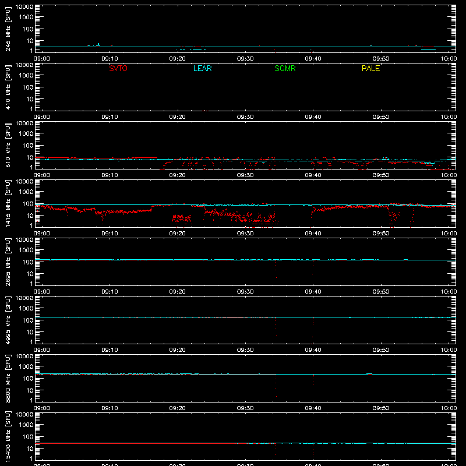Click 10:00 tick below the 4995 MHz panel
The width and height of the screenshot is (466, 466).
[x=449, y=350]
